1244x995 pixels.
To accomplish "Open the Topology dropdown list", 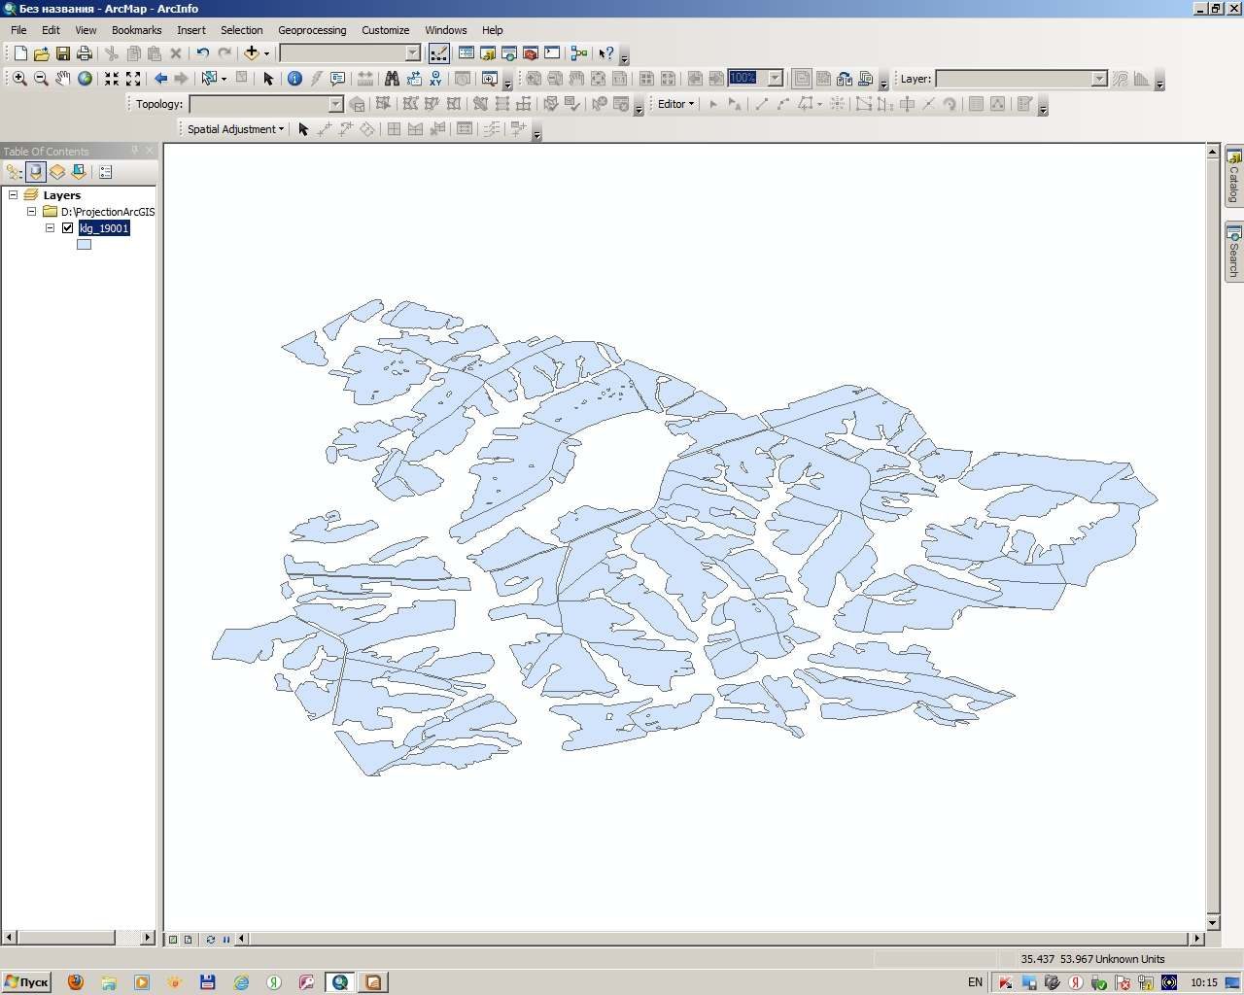I will tap(335, 104).
